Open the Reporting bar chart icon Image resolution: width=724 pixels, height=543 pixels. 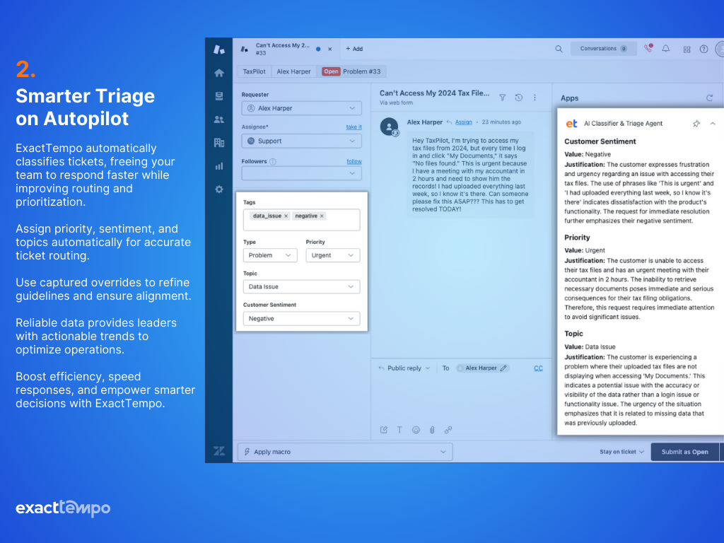click(x=219, y=166)
